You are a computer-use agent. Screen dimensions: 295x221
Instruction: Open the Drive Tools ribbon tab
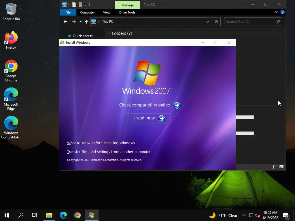click(127, 12)
